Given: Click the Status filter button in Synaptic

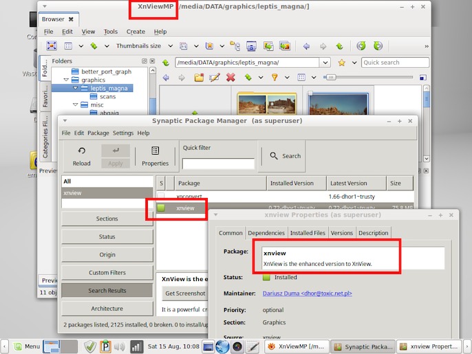Looking at the screenshot, I should [x=107, y=236].
